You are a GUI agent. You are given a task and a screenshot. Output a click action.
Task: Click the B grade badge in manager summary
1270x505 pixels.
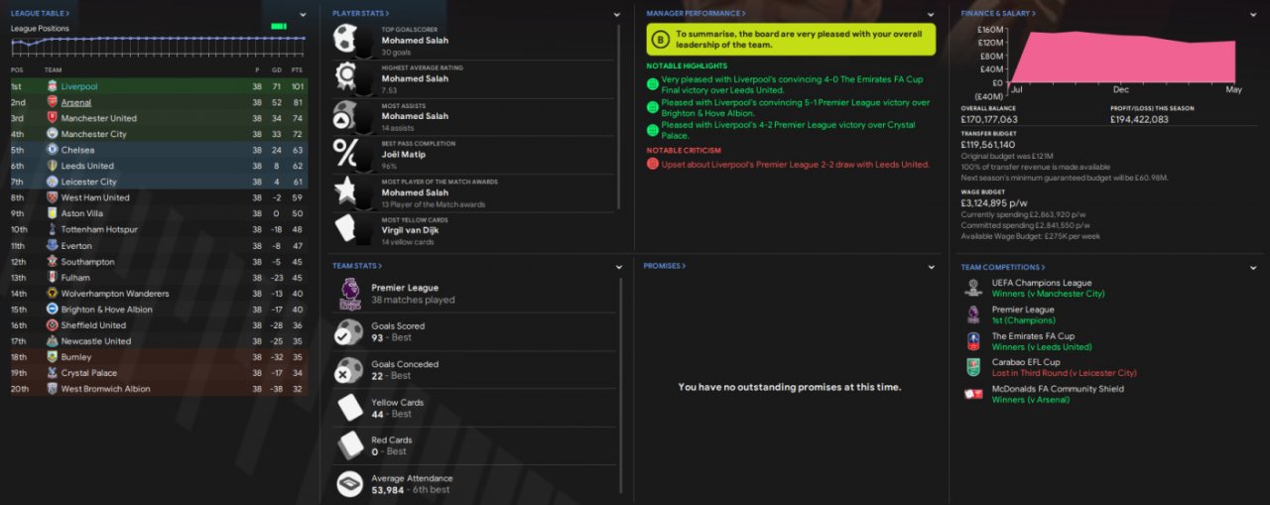click(x=660, y=39)
